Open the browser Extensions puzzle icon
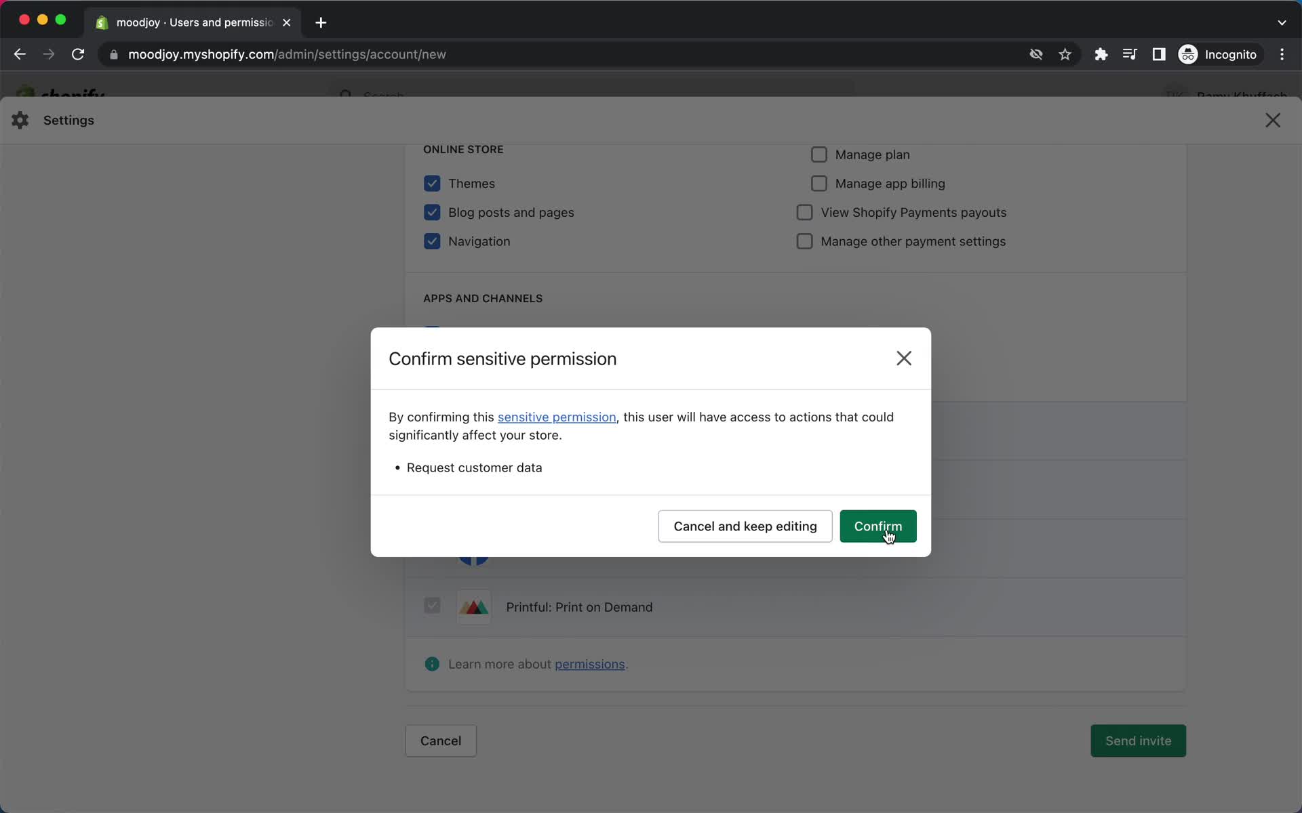1302x813 pixels. (1101, 54)
